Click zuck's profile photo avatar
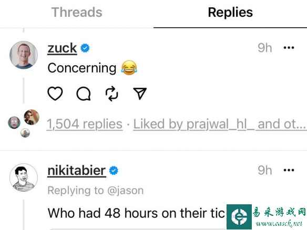This screenshot has width=307, height=230. [x=24, y=55]
